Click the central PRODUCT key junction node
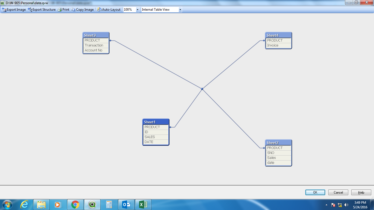This screenshot has width=374, height=210. (x=202, y=89)
